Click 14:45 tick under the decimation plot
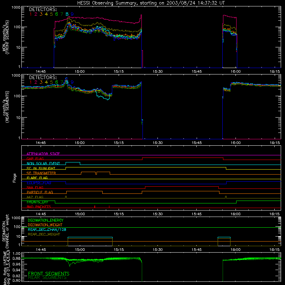 click(x=41, y=250)
